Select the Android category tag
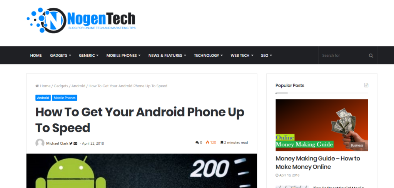The width and height of the screenshot is (394, 188). coord(43,98)
